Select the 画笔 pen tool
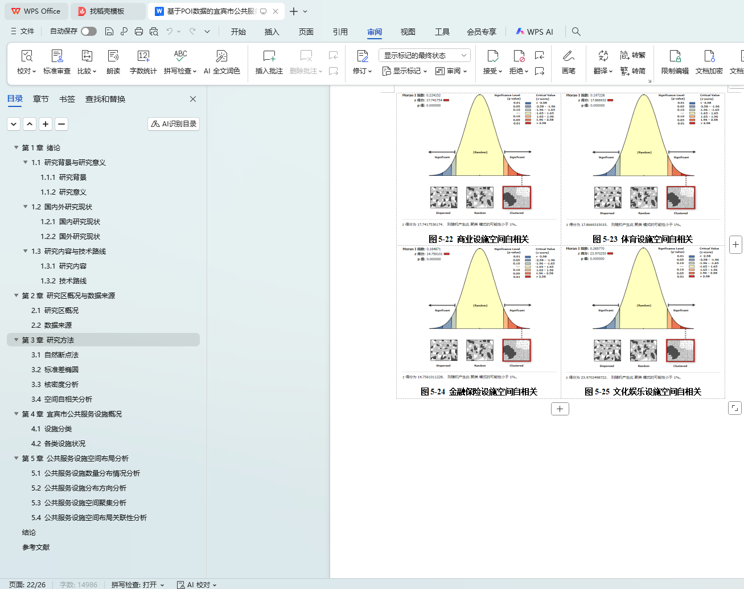 coord(568,56)
